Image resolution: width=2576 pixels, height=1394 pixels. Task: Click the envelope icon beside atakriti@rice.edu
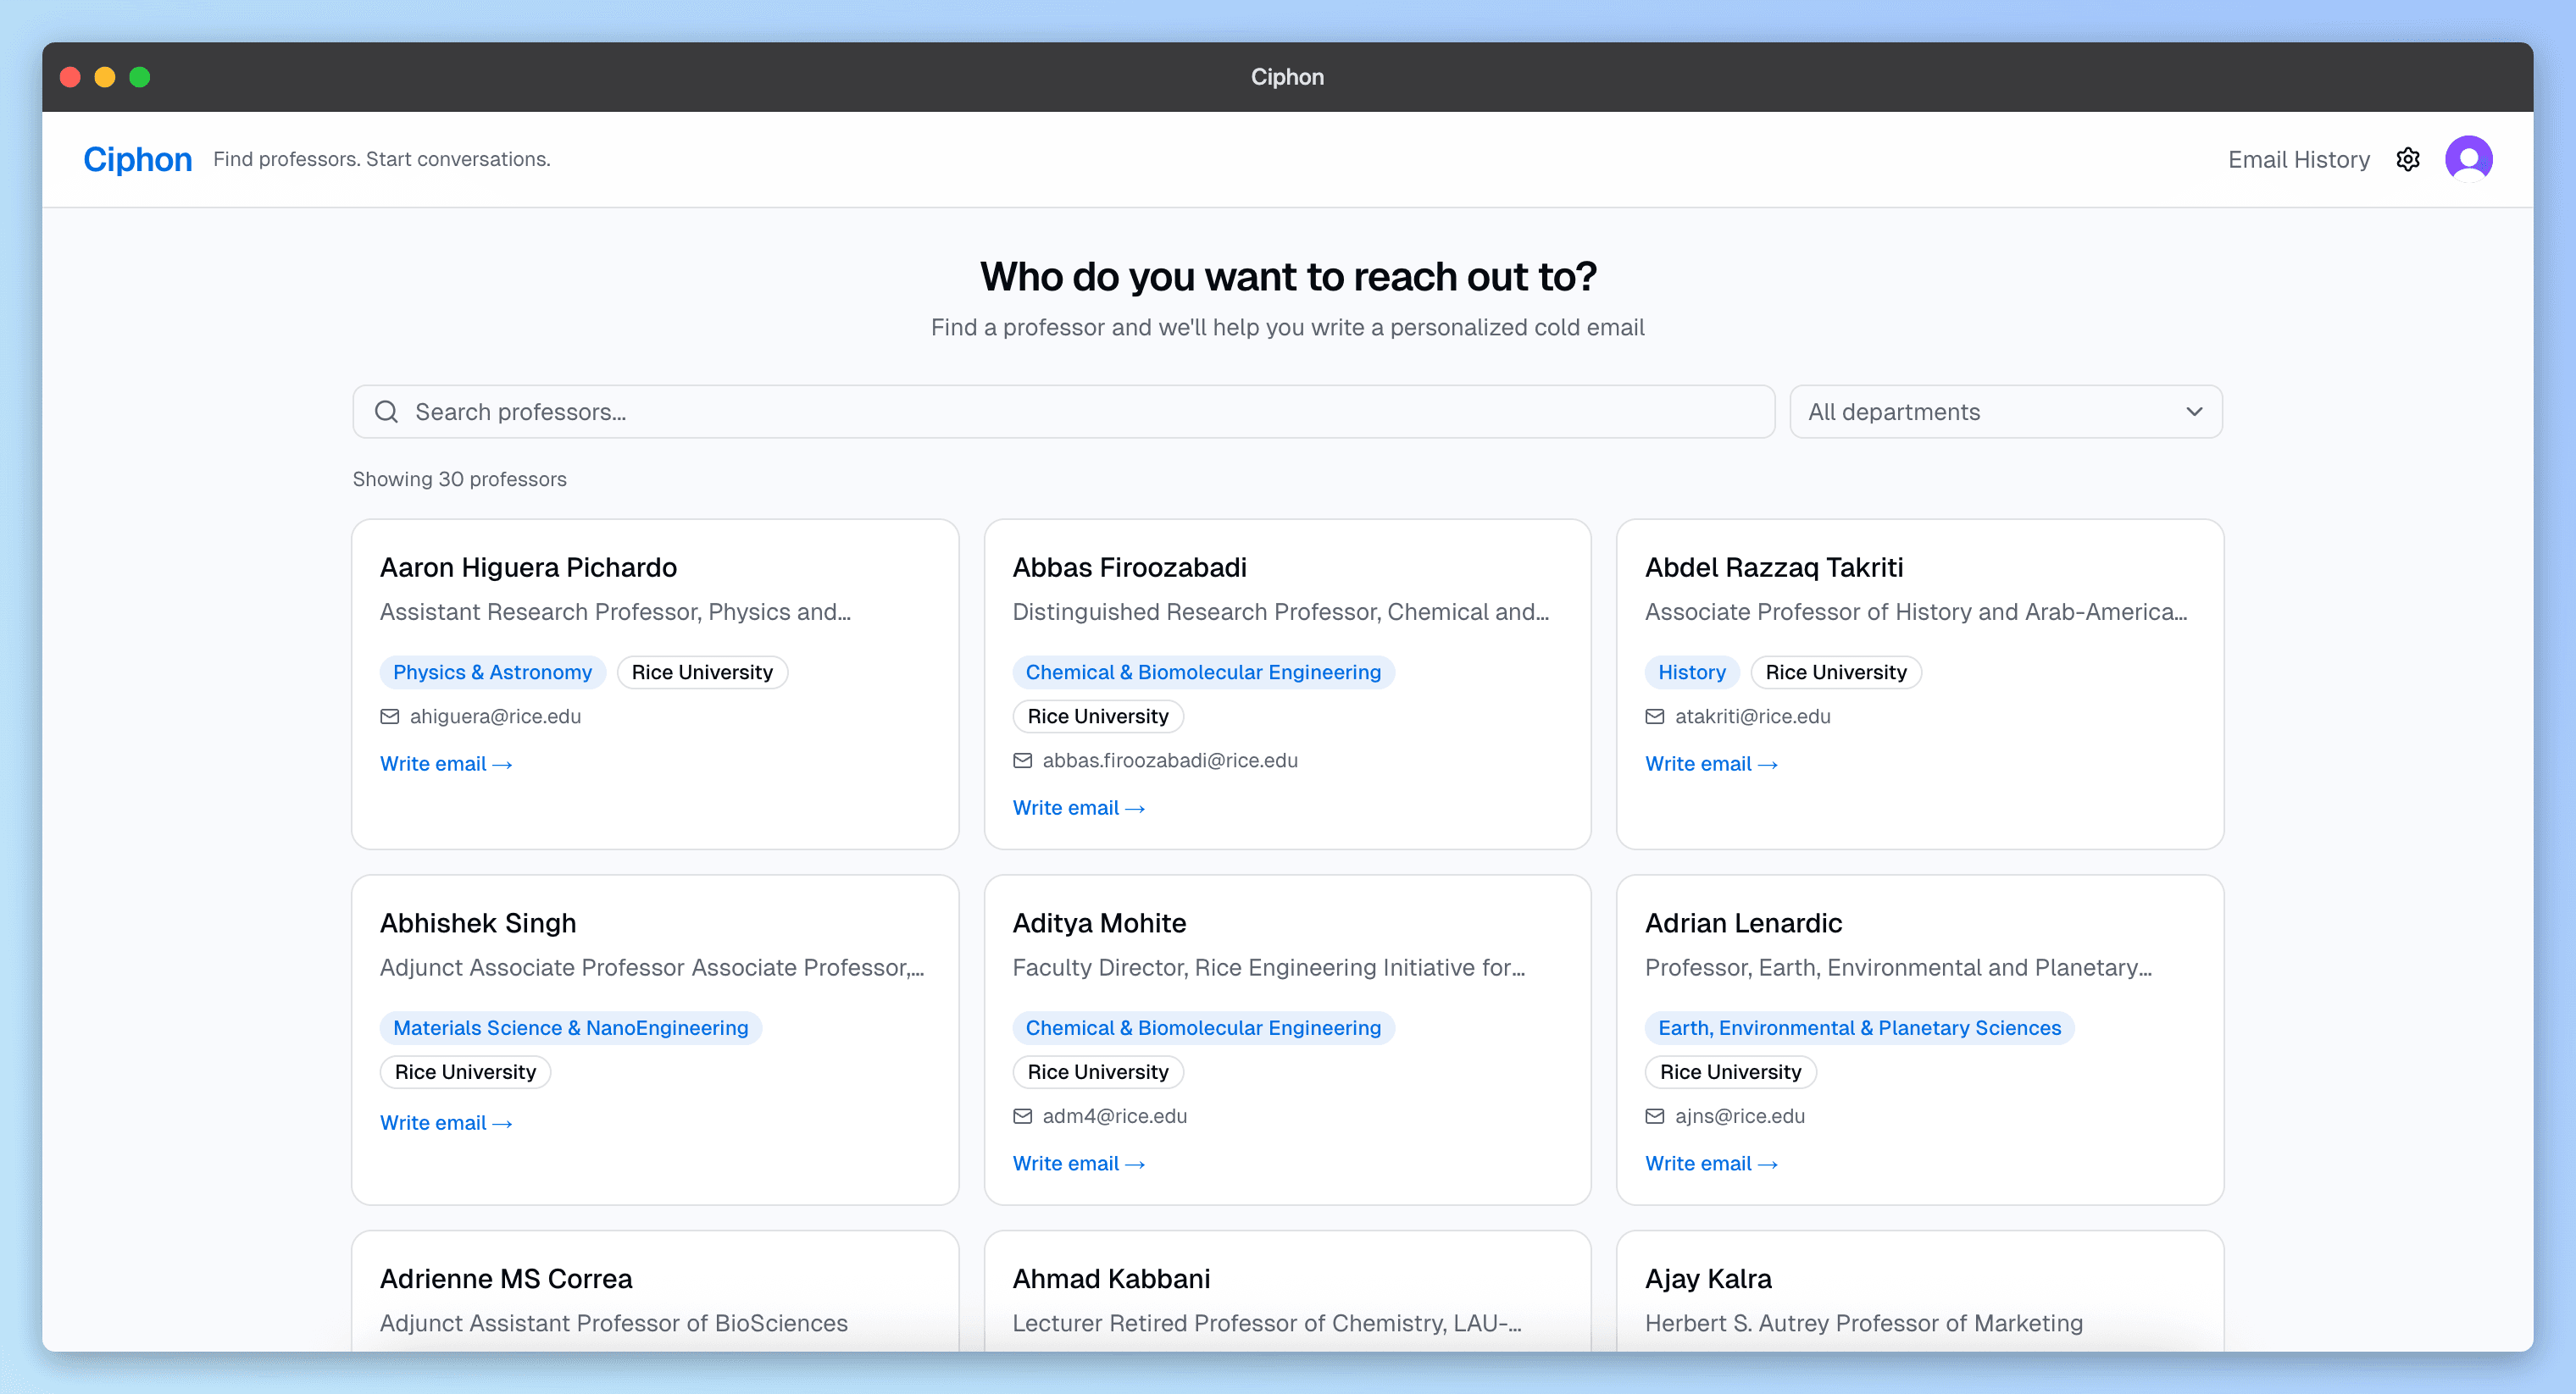tap(1655, 716)
